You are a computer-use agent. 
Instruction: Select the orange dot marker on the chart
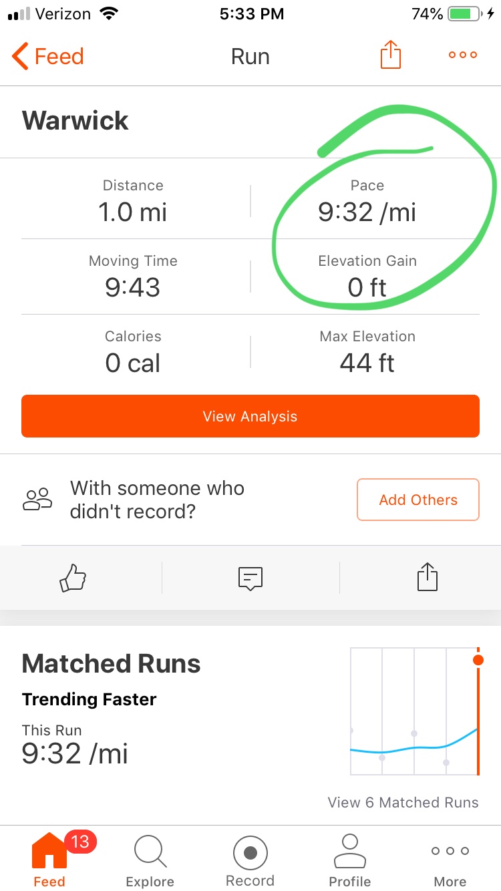(478, 660)
